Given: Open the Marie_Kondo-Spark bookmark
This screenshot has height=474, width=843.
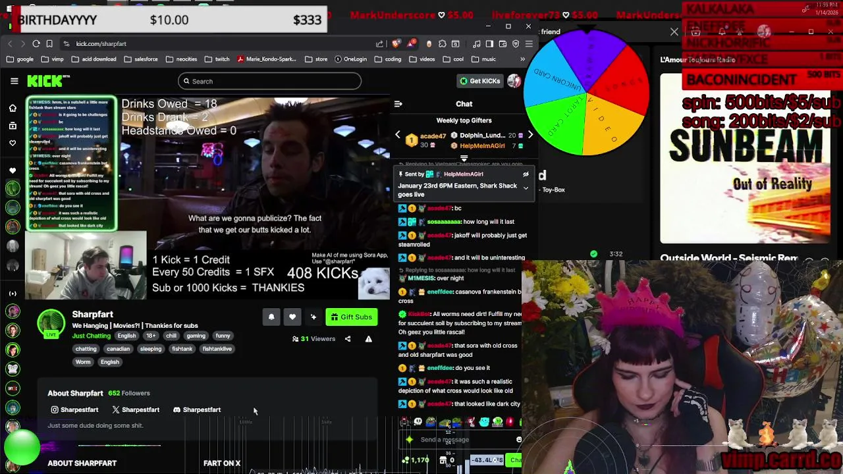Looking at the screenshot, I should pyautogui.click(x=267, y=59).
